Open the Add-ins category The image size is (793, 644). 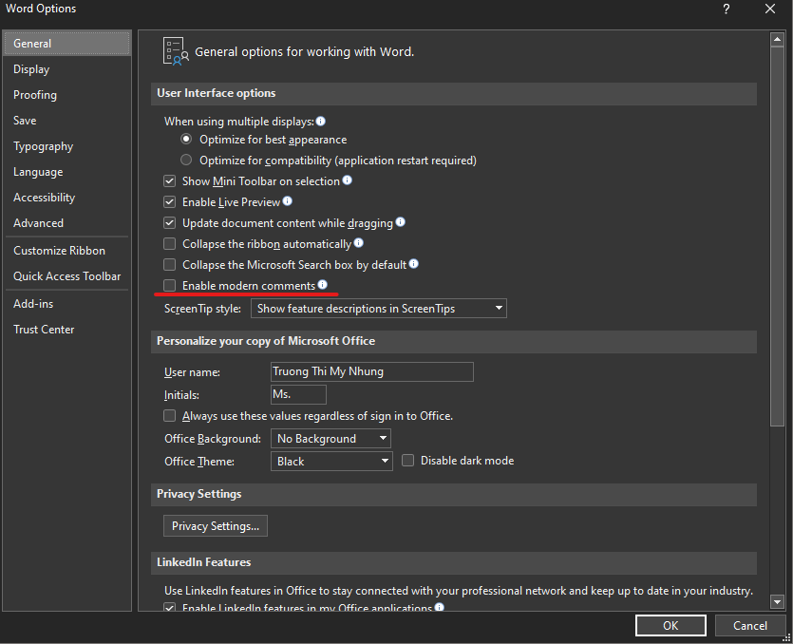[x=66, y=304]
